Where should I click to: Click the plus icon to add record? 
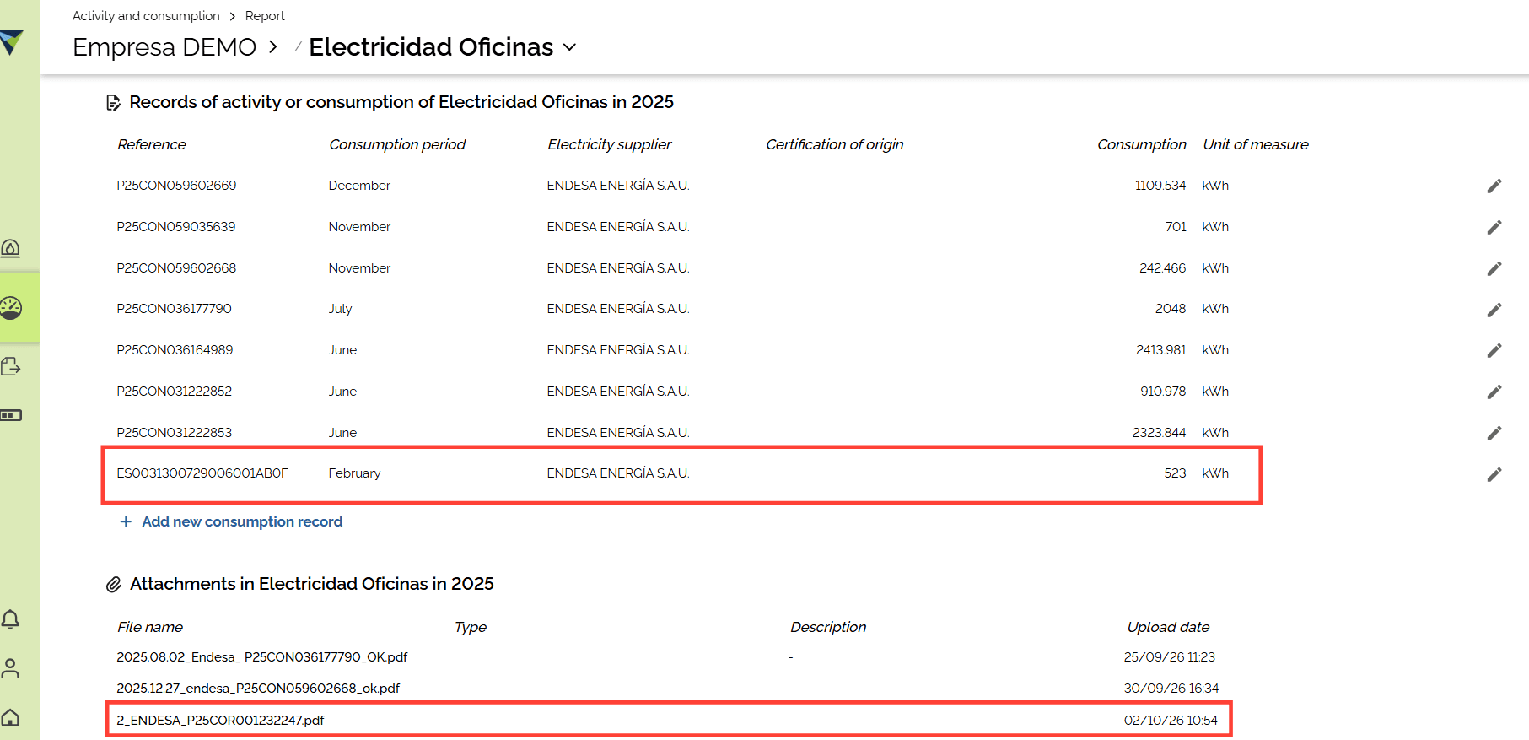126,521
